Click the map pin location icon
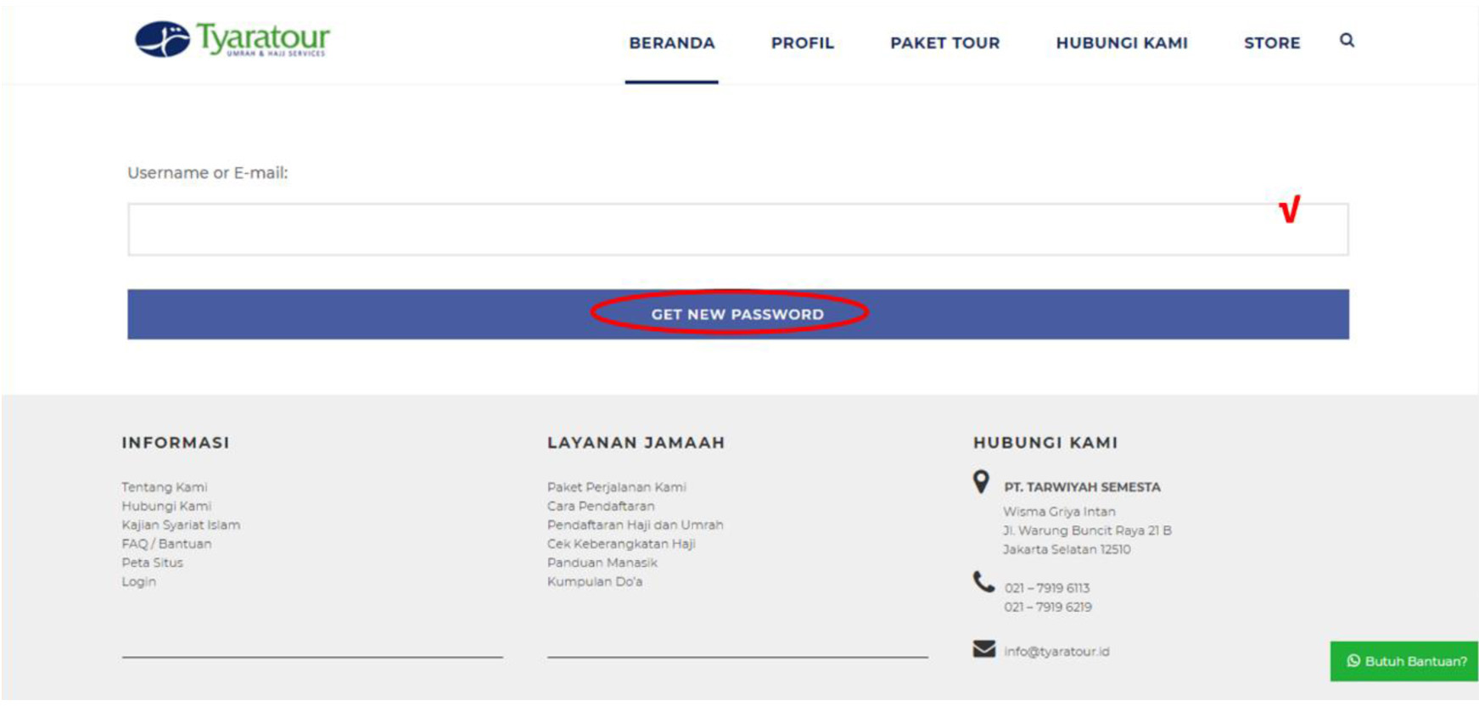Image resolution: width=1479 pixels, height=706 pixels. click(981, 482)
